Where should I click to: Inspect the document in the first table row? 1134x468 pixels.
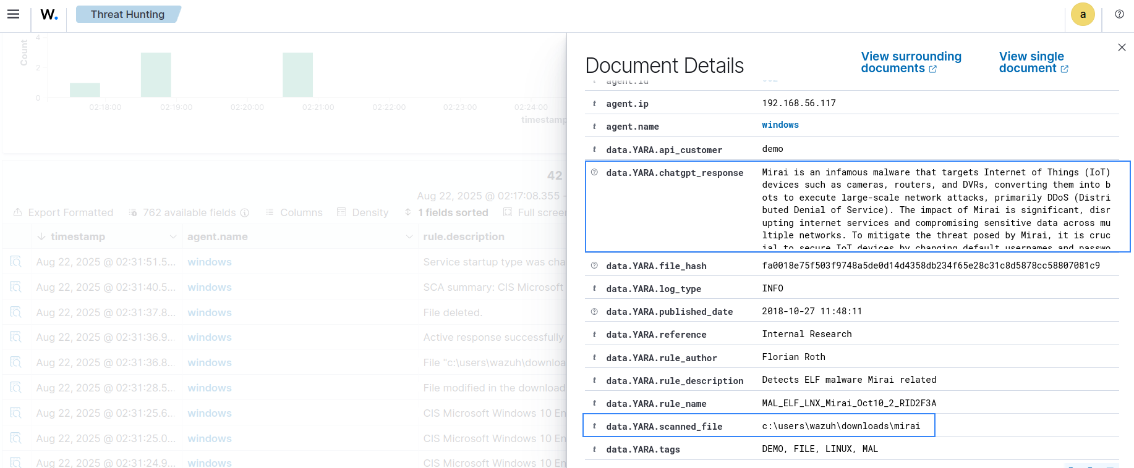pos(15,262)
